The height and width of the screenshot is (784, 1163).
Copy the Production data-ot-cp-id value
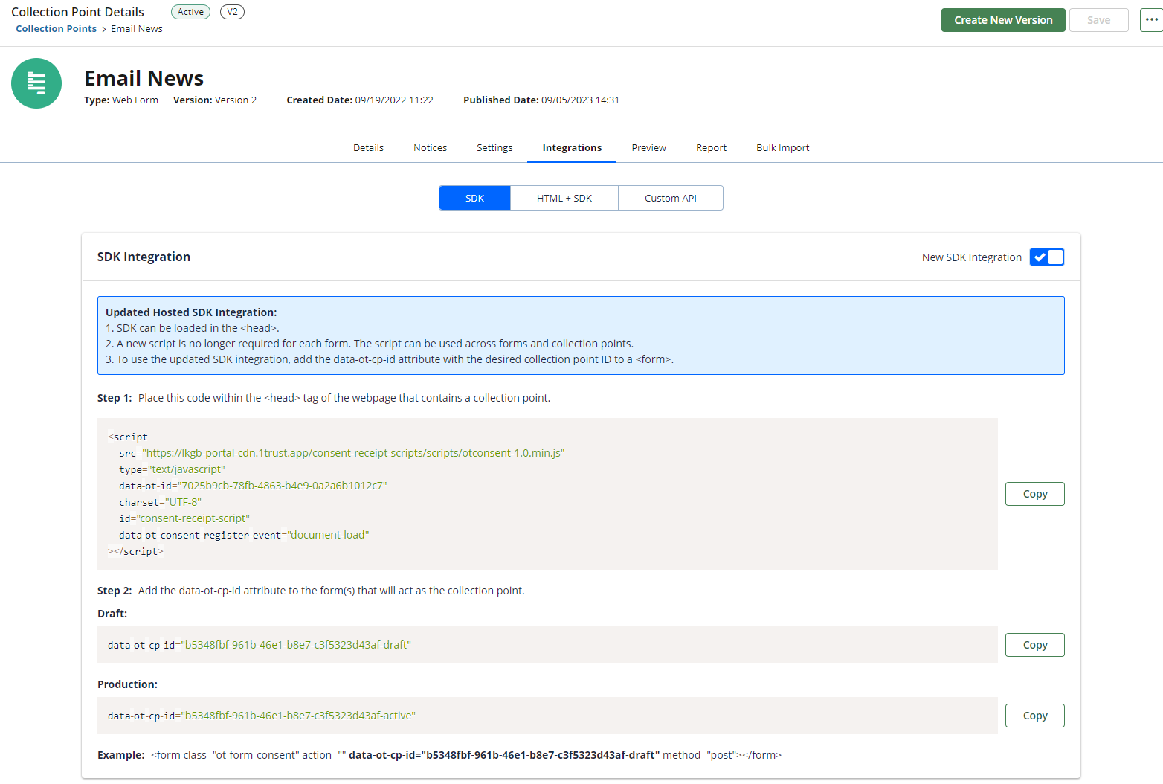pos(1034,715)
